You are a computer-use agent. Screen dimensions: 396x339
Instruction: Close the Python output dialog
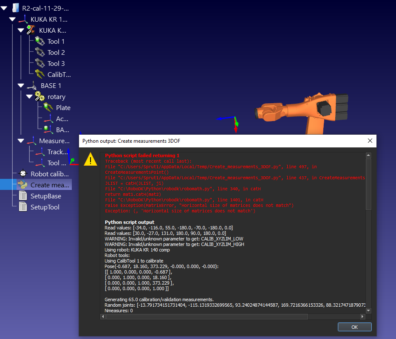(370, 141)
